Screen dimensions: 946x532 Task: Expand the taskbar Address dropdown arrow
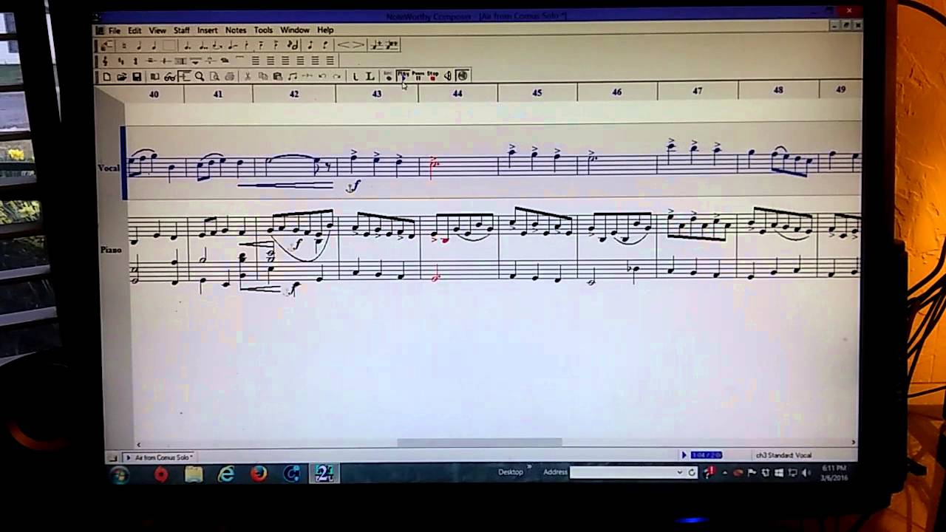680,472
